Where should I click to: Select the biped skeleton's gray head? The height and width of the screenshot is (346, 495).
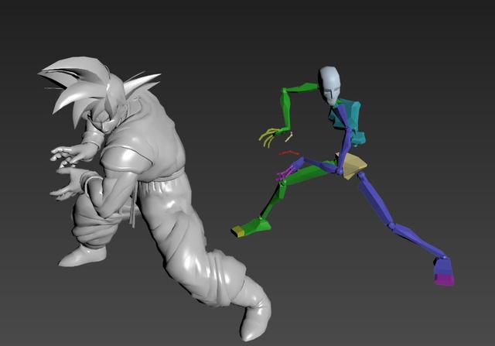[x=330, y=85]
